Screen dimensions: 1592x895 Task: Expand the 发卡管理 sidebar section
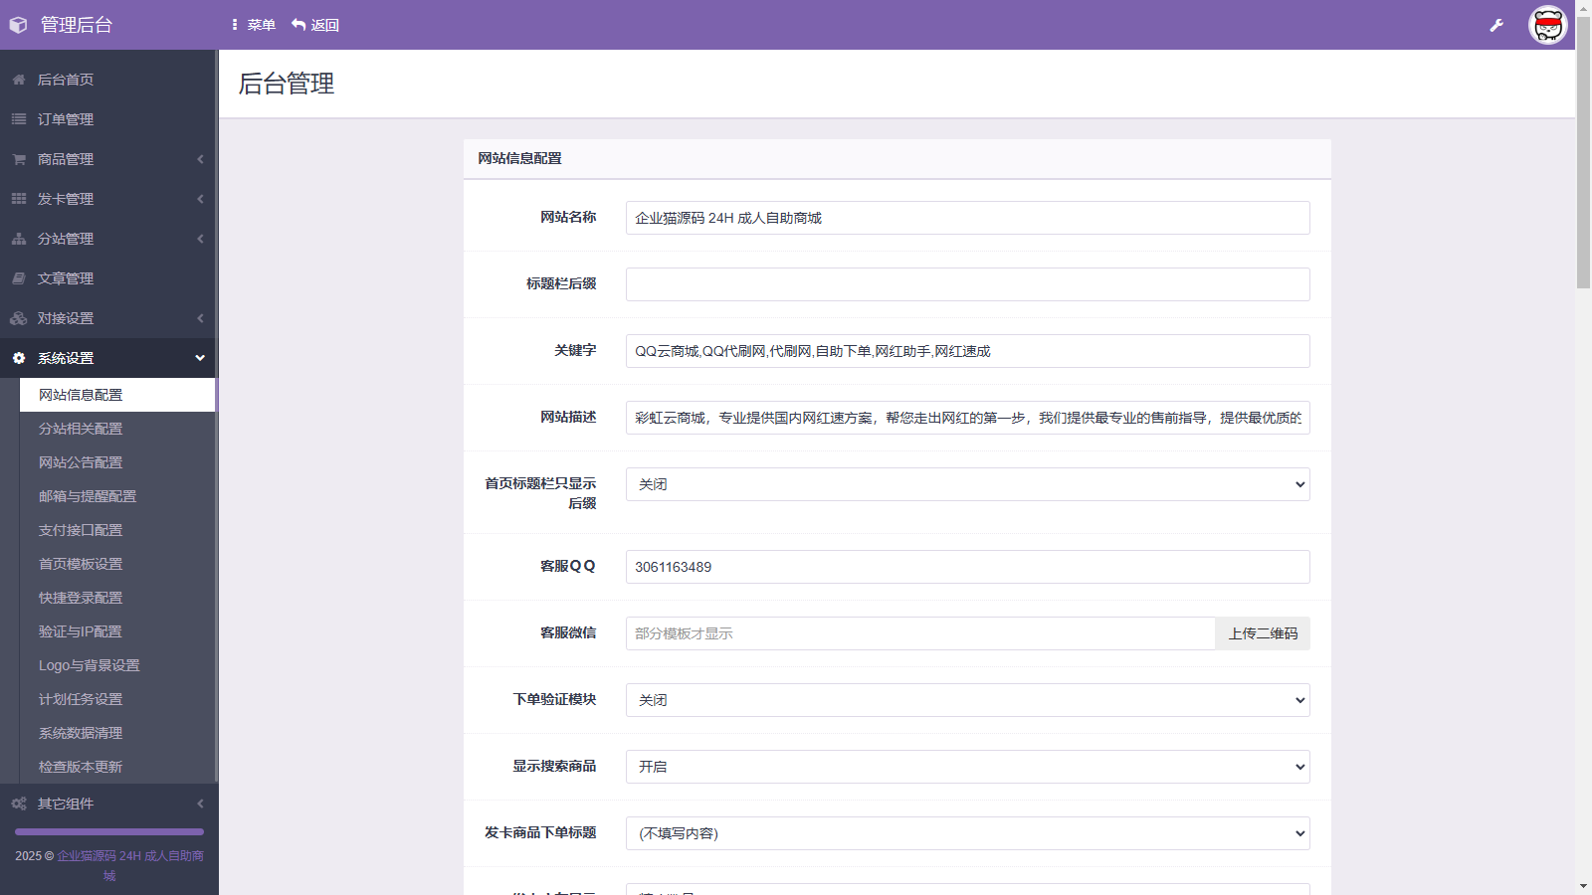pos(107,199)
